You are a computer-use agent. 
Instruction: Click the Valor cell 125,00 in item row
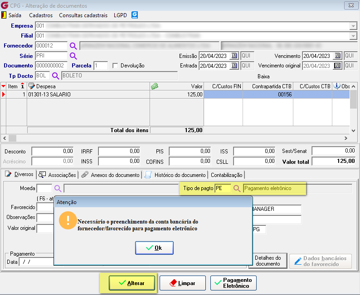(x=177, y=95)
